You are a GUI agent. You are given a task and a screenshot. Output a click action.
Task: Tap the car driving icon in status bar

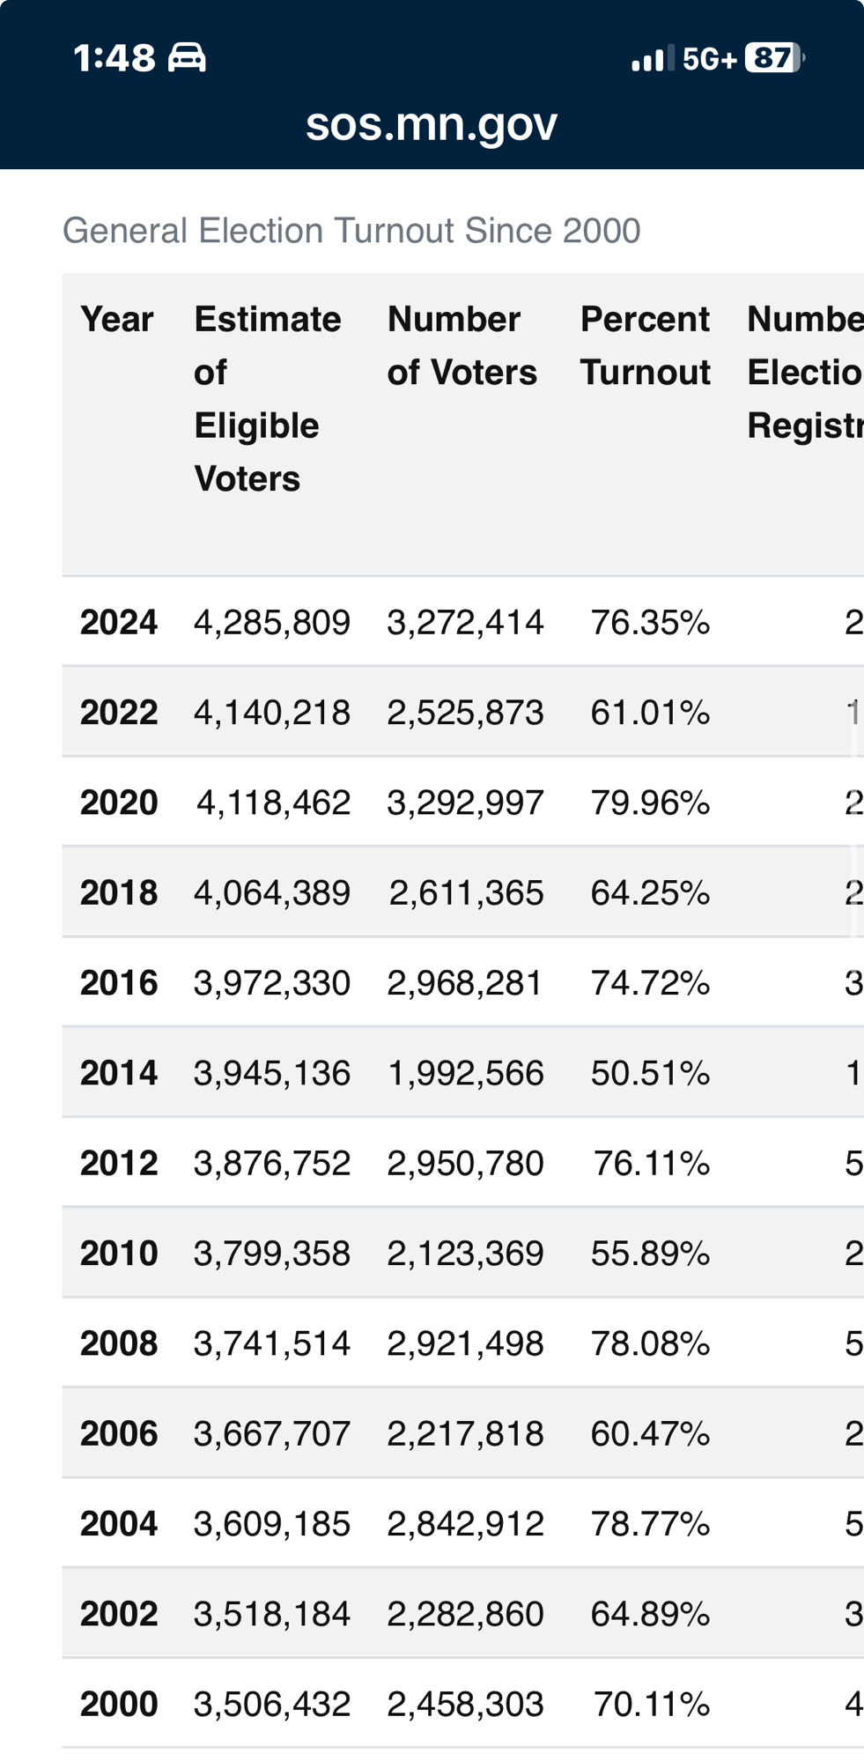[x=187, y=58]
